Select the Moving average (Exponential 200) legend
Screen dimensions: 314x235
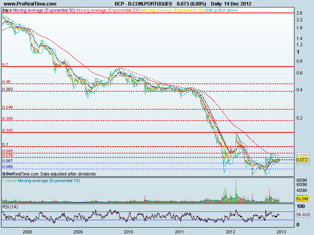[108, 10]
